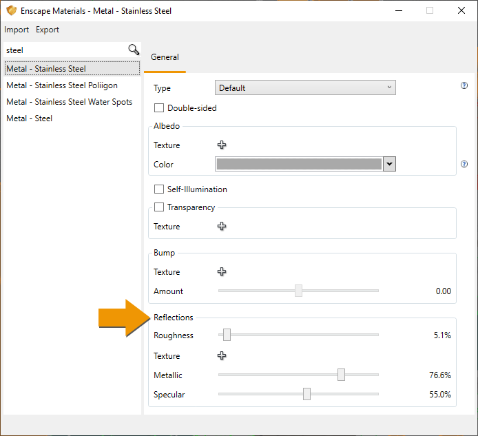
Task: Click the Bump Amount value 0.00
Action: pyautogui.click(x=444, y=291)
